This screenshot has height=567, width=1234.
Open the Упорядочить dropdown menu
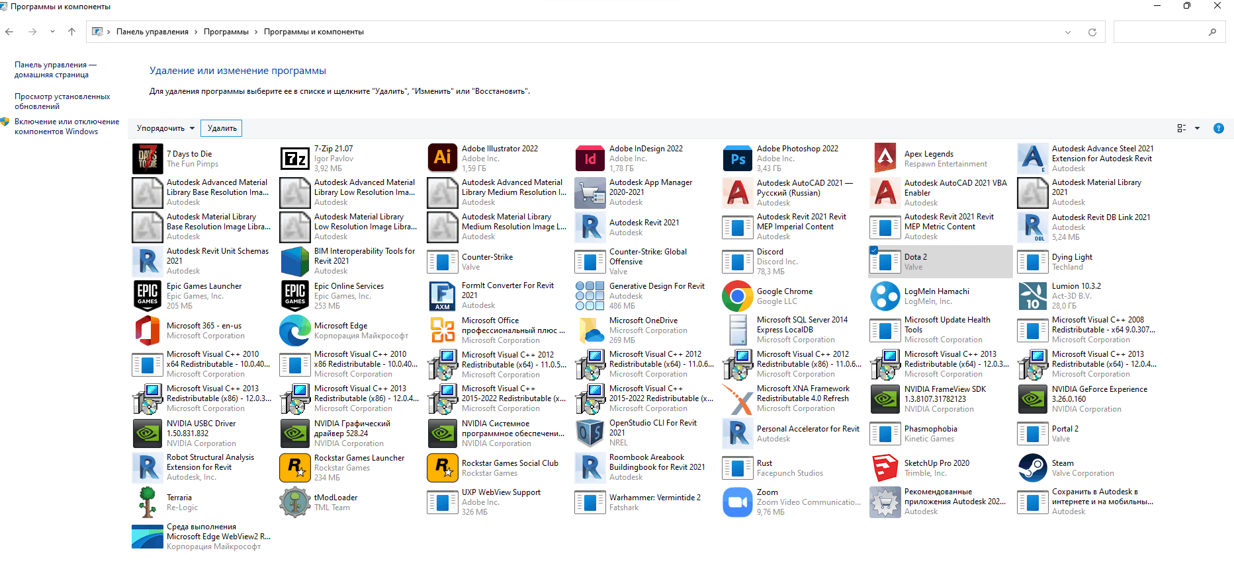click(165, 128)
